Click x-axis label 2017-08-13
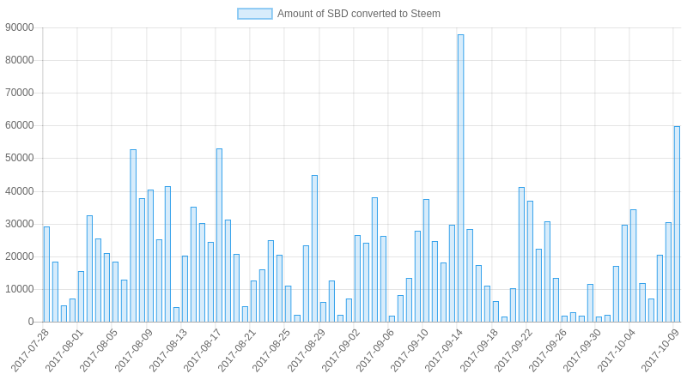This screenshot has width=687, height=386. click(167, 351)
